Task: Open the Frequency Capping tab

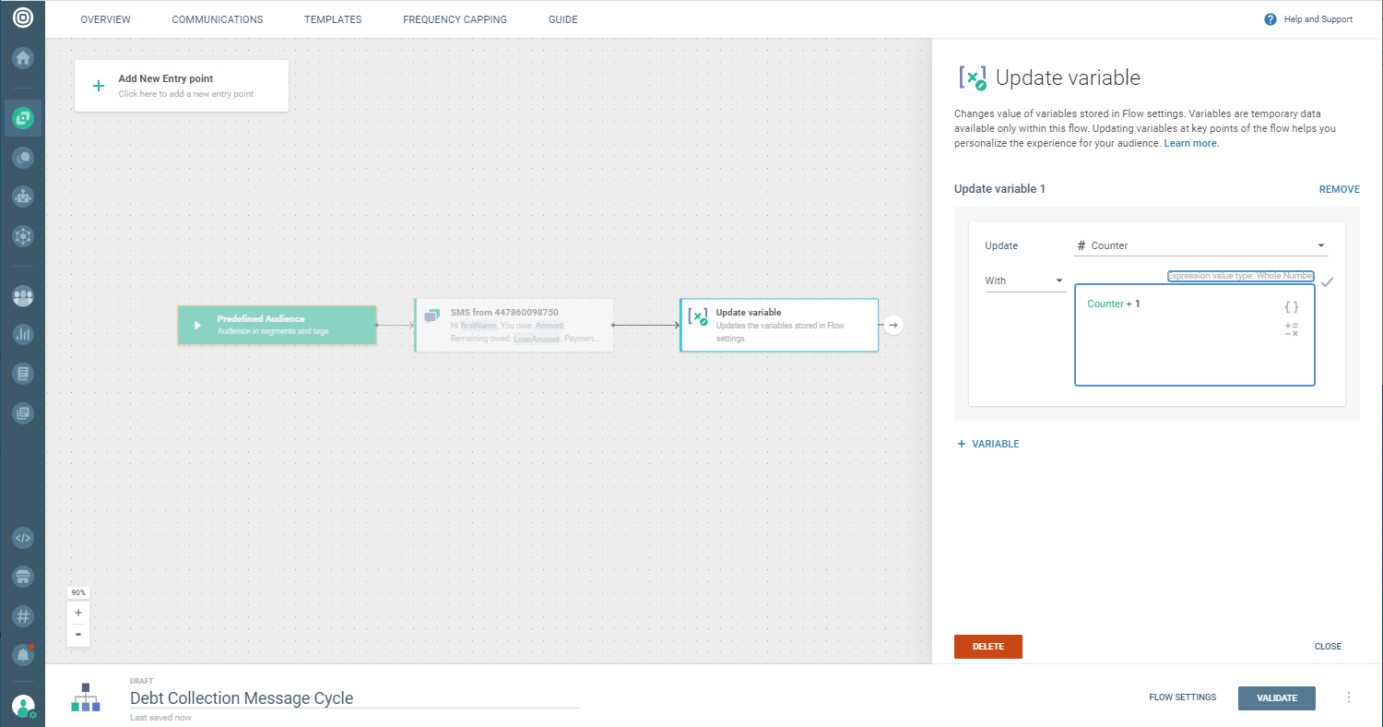Action: coord(455,19)
